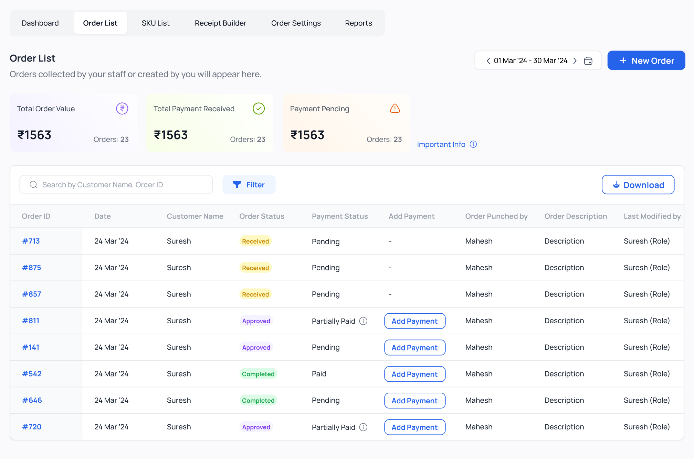This screenshot has height=459, width=694.
Task: Click the help icon beside Important Info
Action: tap(473, 144)
